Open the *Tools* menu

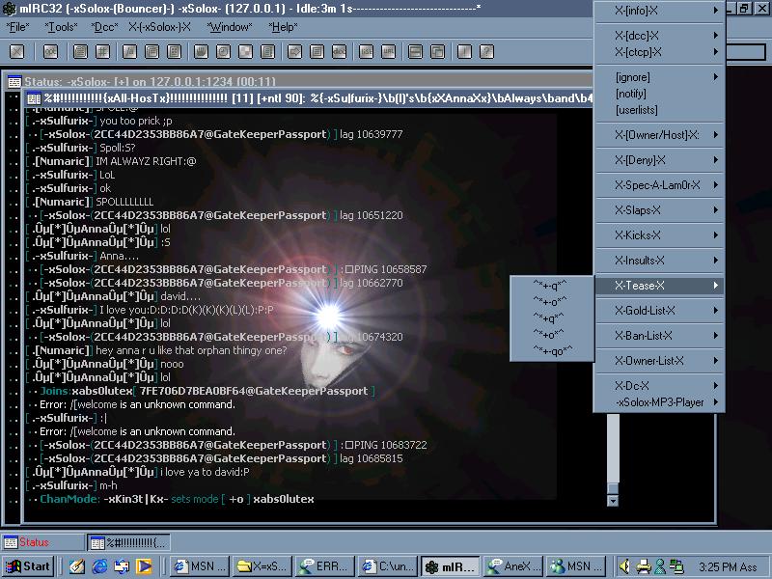click(61, 27)
